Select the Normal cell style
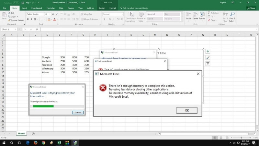Viewport: 259px width, 146px height. 155,14
